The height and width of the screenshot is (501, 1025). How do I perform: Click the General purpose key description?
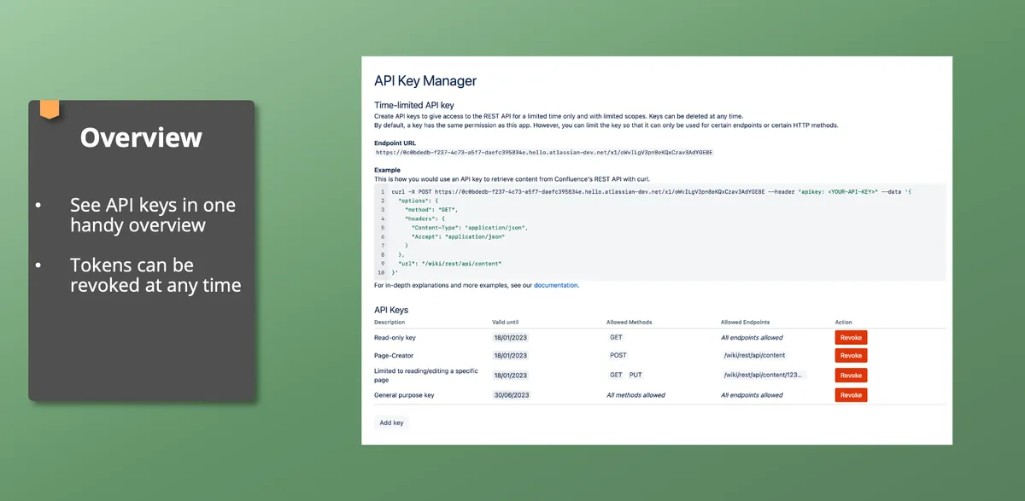[x=404, y=395]
